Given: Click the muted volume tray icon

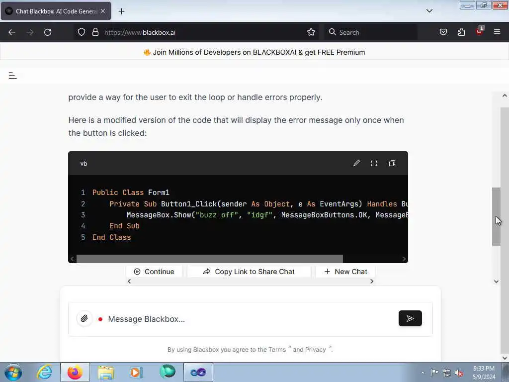Looking at the screenshot, I should [459, 373].
